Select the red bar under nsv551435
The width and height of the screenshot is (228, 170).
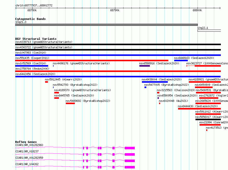coord(92,60)
